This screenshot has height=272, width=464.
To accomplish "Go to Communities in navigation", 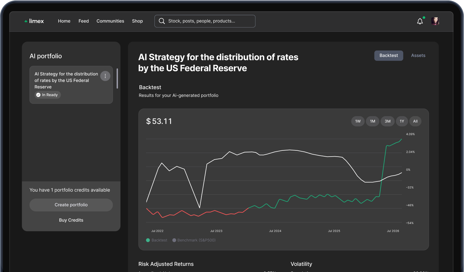I will [110, 21].
